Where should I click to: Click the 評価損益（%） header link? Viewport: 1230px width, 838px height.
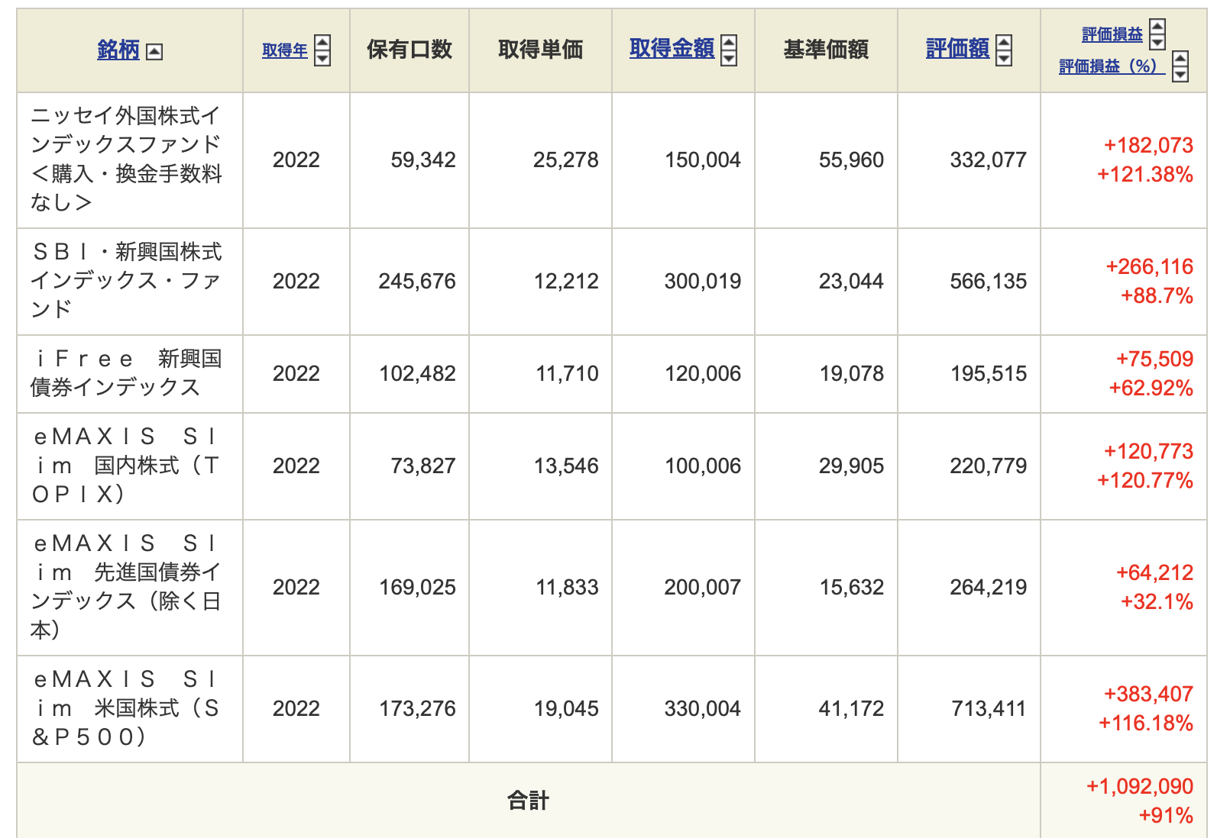pyautogui.click(x=1112, y=66)
